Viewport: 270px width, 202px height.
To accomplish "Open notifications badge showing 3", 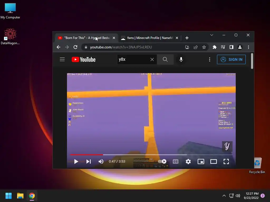I will 263,196.
